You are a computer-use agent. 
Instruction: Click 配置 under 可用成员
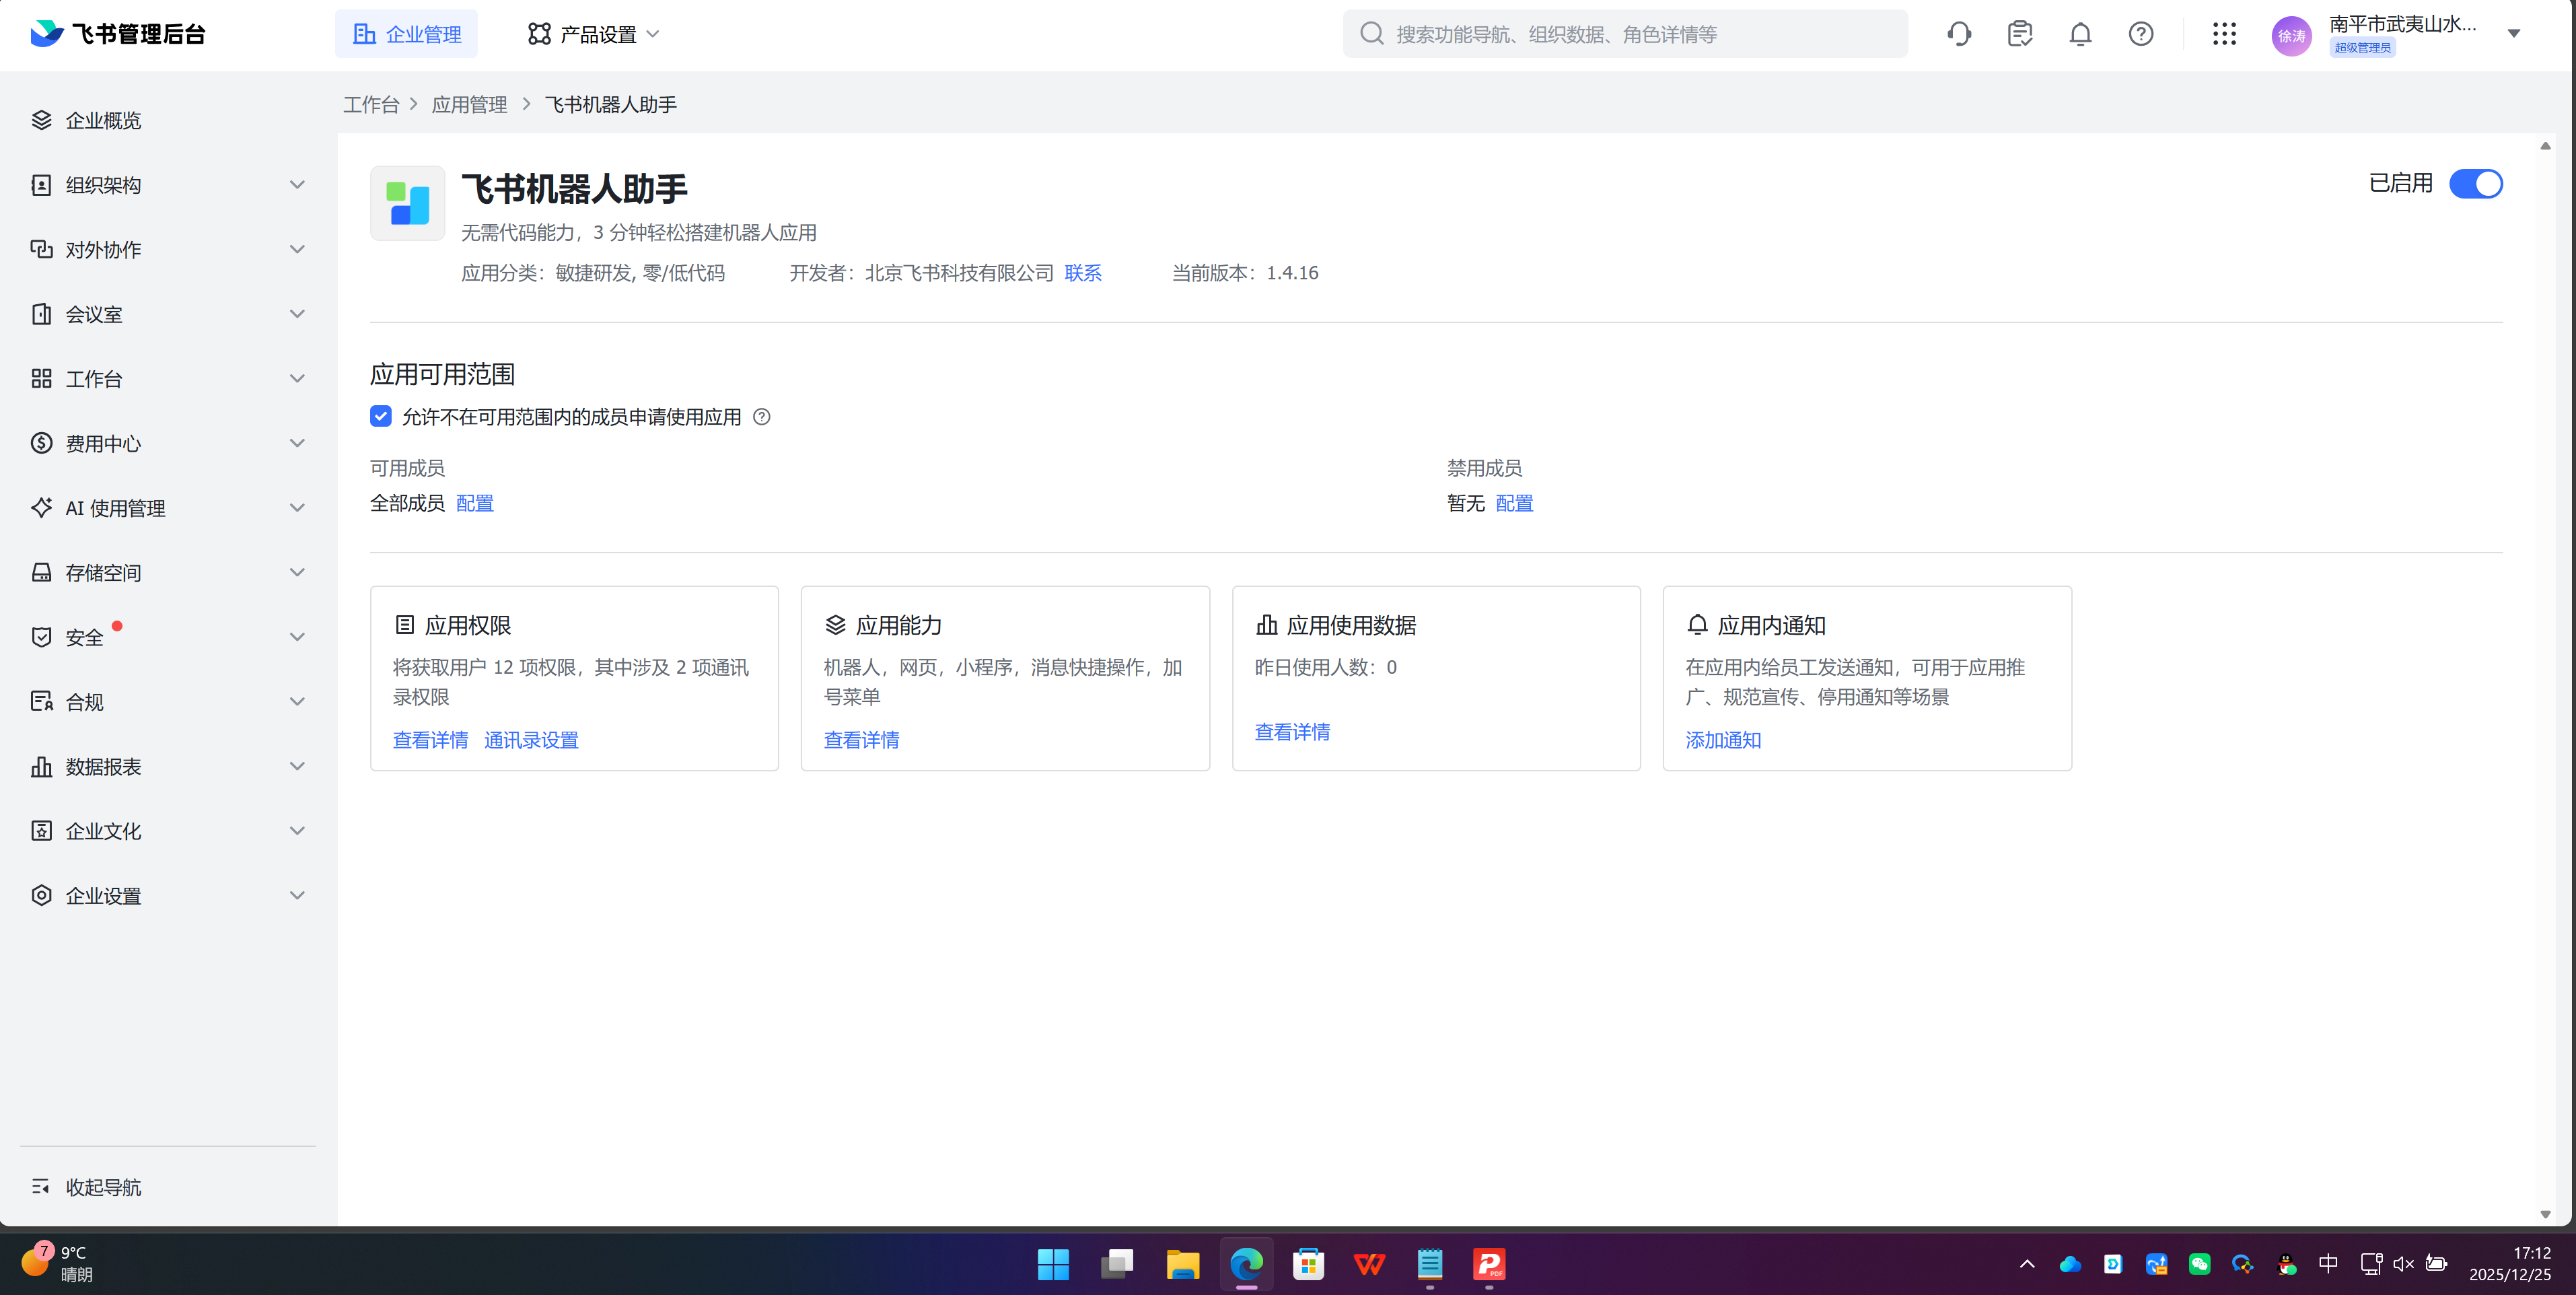tap(474, 503)
